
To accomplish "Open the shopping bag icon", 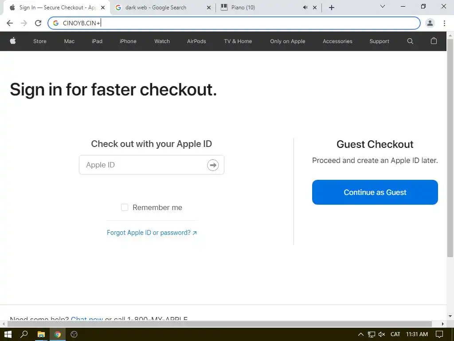I will 434,41.
